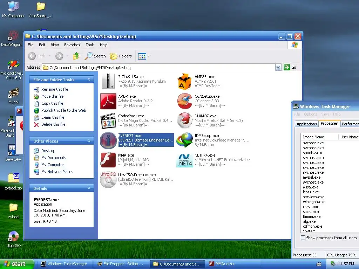Select the AMP2S.exe AIMP icon
359x269 pixels.
[x=184, y=81]
